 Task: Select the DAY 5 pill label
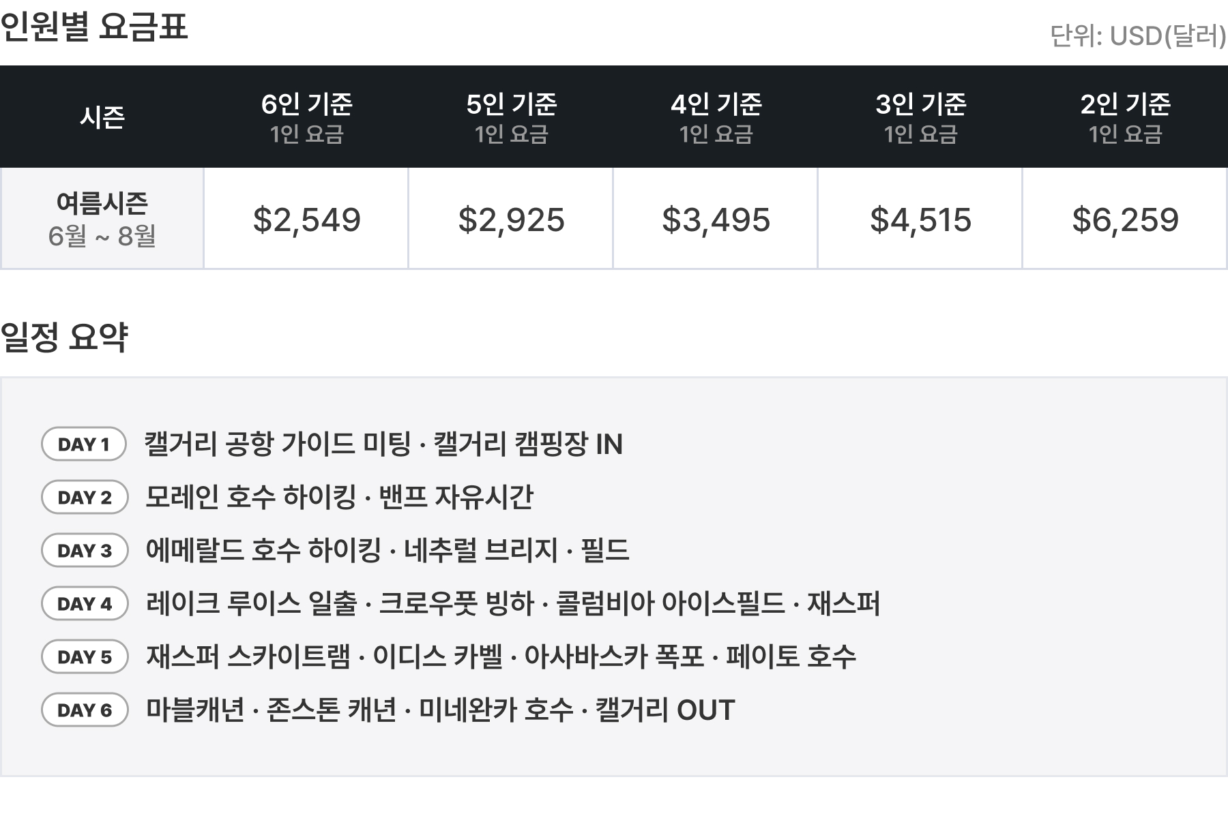click(85, 657)
